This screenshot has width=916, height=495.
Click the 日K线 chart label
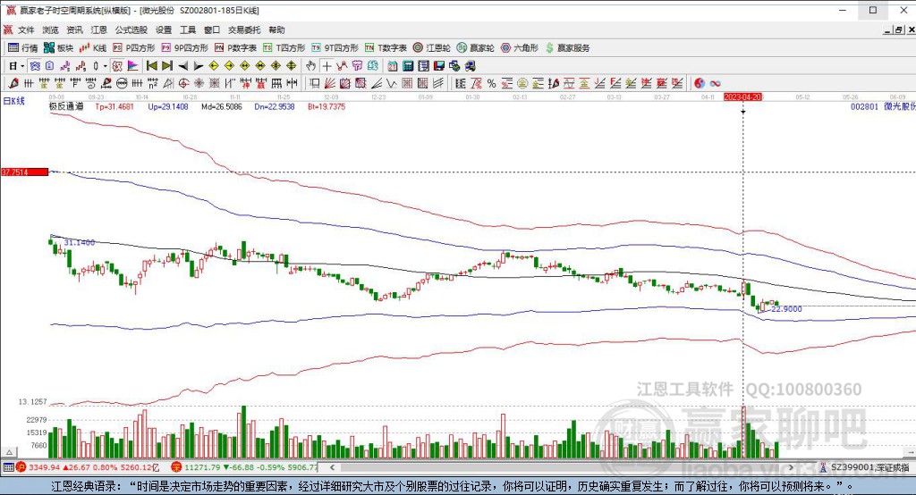14,101
